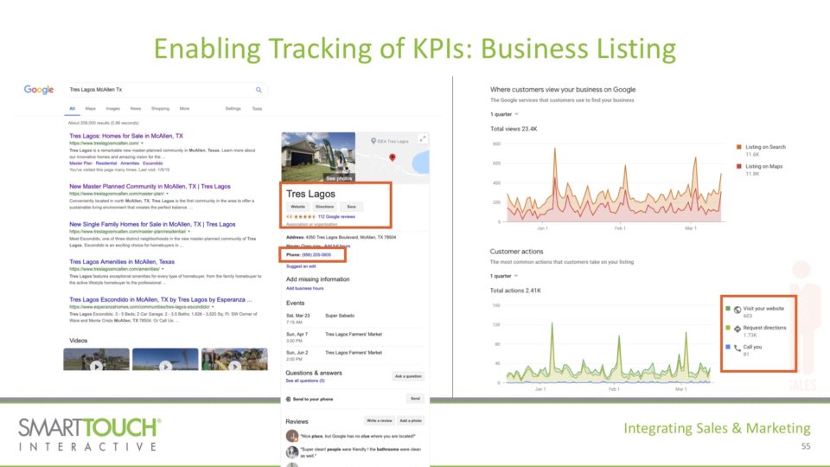
Task: Click the Ask a question button
Action: 408,376
